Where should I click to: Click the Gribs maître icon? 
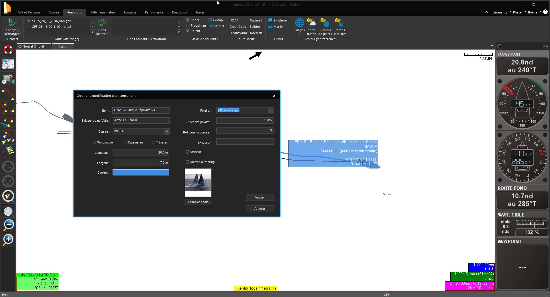click(102, 23)
